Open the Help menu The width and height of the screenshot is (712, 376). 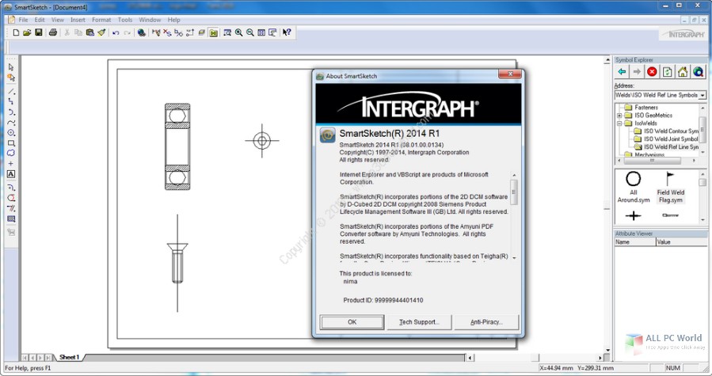pos(174,20)
